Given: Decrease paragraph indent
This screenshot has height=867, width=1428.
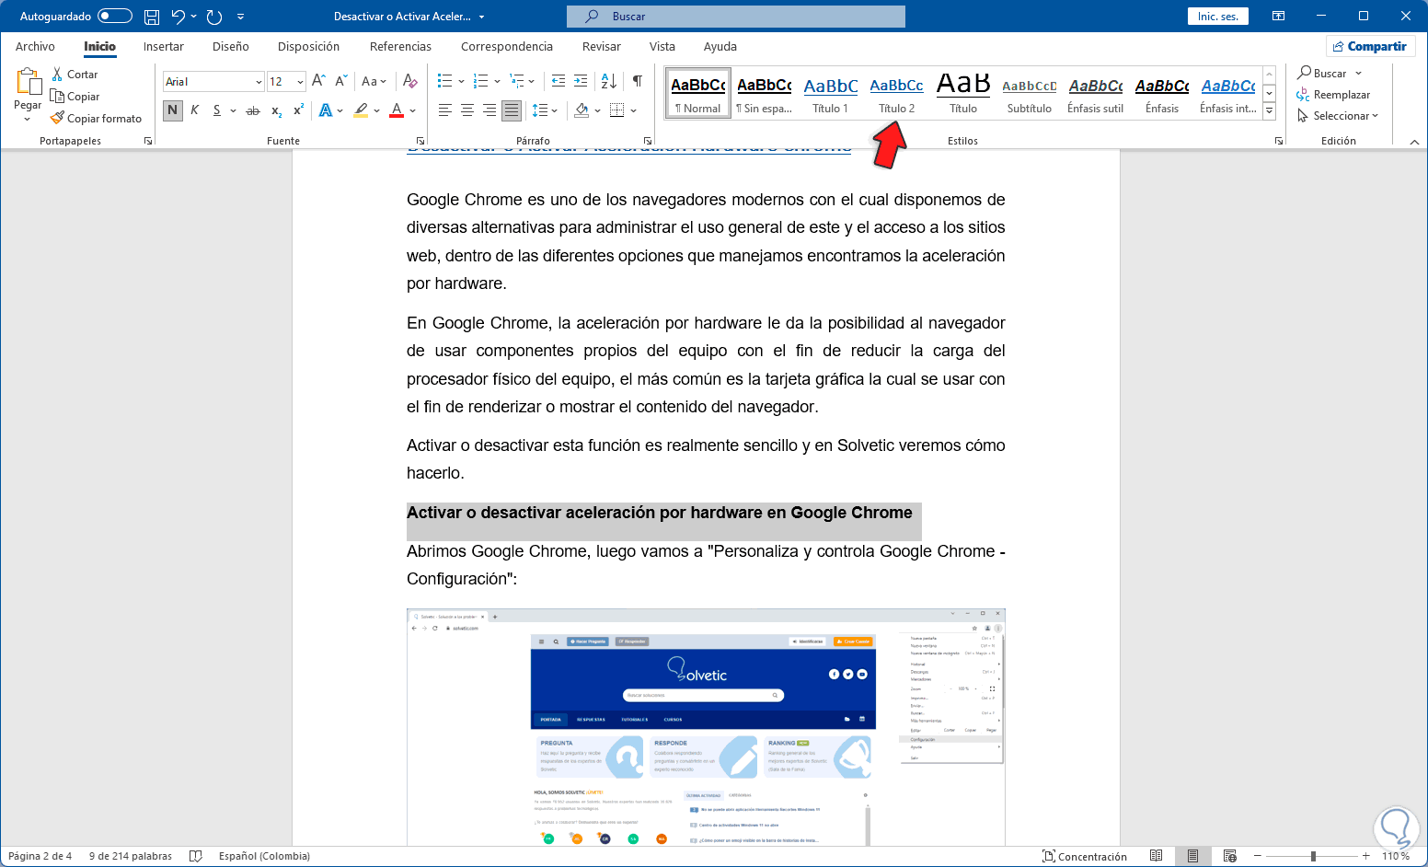Looking at the screenshot, I should pos(559,81).
